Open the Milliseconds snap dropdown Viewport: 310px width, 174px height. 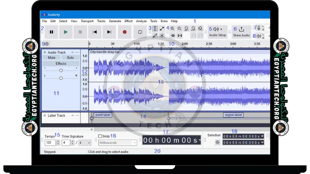pyautogui.click(x=118, y=142)
